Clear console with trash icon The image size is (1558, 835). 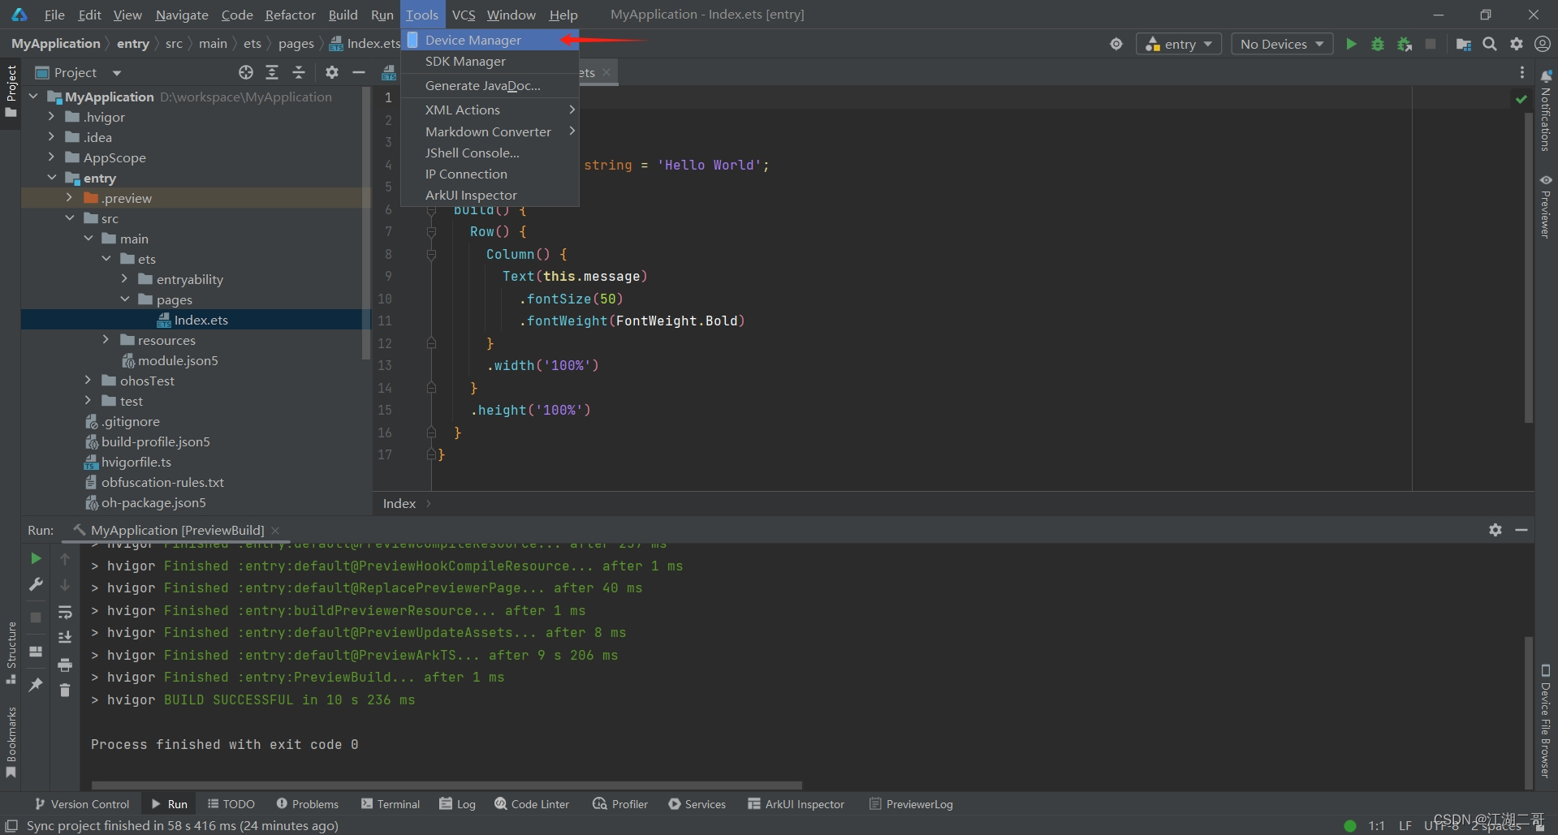(65, 691)
